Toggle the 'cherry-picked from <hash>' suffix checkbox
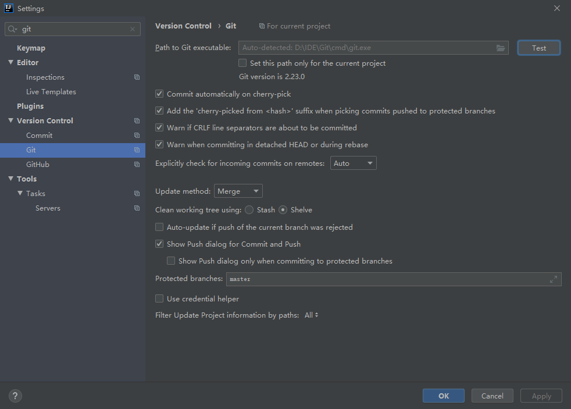The height and width of the screenshot is (409, 571). [x=159, y=111]
